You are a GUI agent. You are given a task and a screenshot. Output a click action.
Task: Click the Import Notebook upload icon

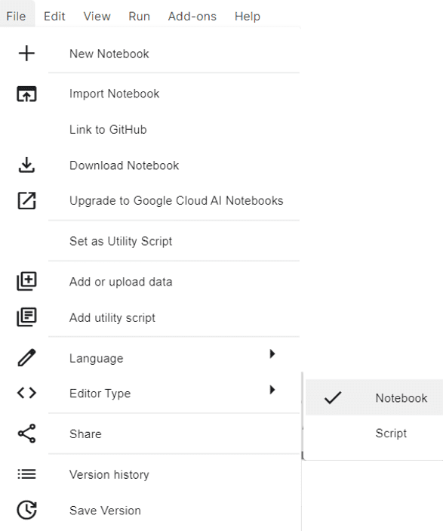coord(26,94)
